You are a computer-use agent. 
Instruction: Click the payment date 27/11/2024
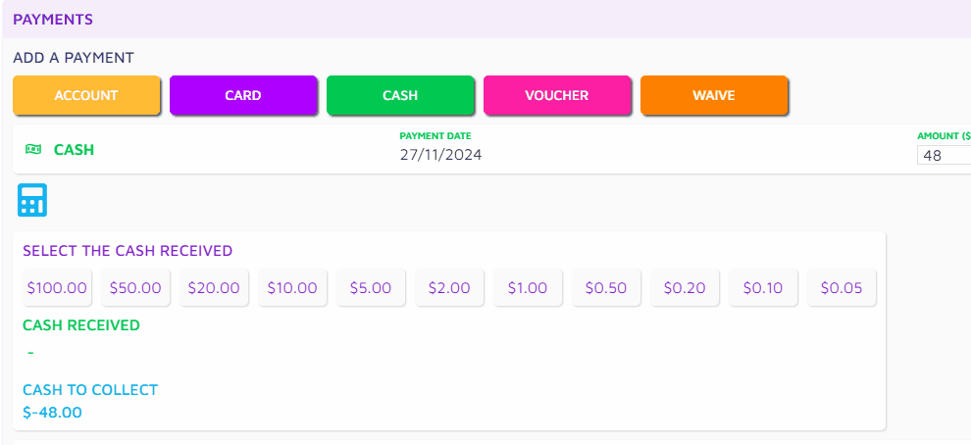pyautogui.click(x=440, y=155)
